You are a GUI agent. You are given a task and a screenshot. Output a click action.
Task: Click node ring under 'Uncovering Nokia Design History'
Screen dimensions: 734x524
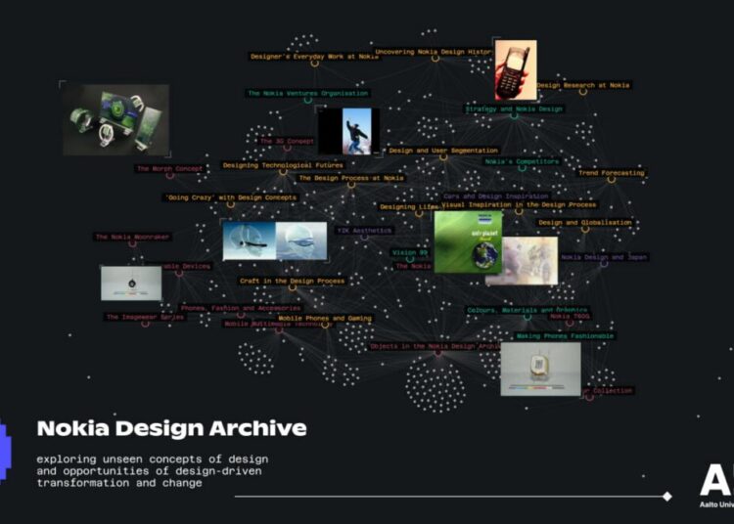[436, 59]
